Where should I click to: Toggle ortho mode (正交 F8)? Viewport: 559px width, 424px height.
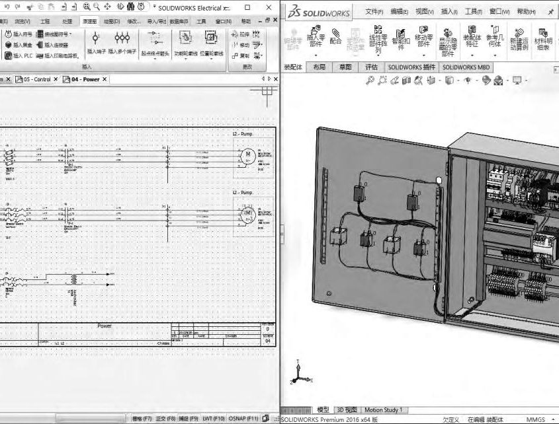[x=165, y=418]
